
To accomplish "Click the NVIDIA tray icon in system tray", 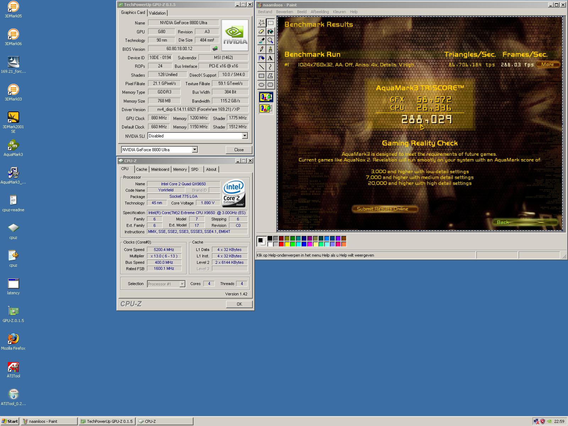I will click(x=549, y=421).
